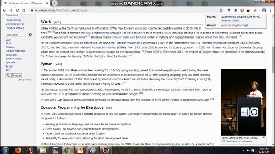Open a new browser tab

(x=55, y=3)
